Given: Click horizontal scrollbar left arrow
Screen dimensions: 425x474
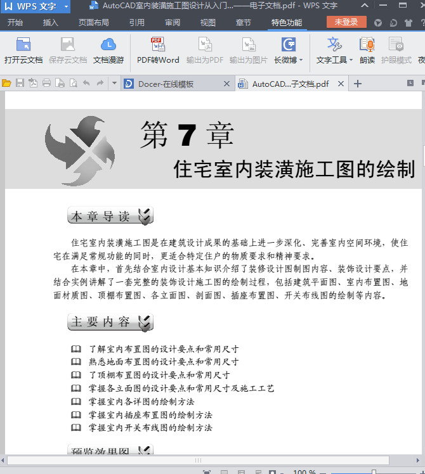Looking at the screenshot, I should click(3, 461).
